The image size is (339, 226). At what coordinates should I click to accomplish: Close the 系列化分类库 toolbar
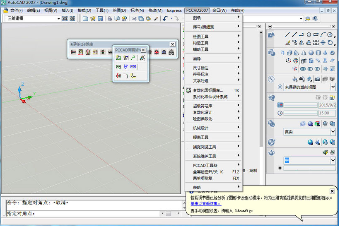tap(172, 44)
